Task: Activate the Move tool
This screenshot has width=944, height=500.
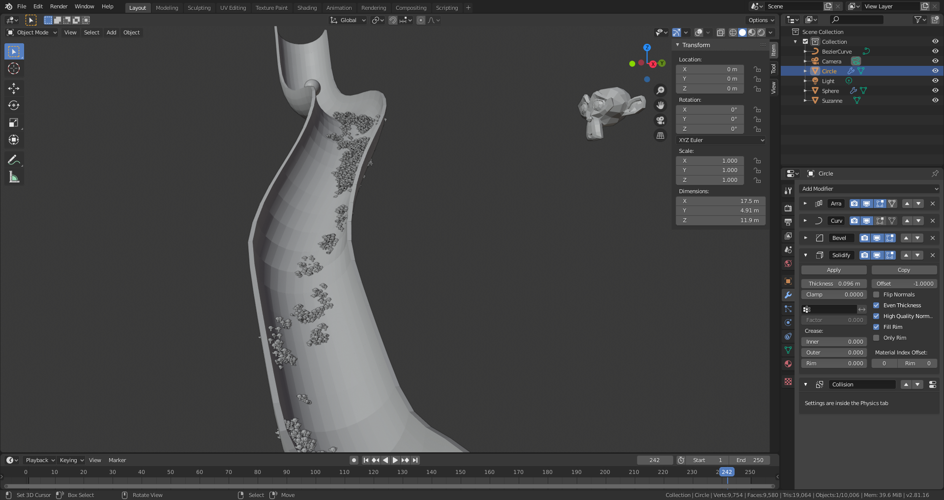Action: 14,88
